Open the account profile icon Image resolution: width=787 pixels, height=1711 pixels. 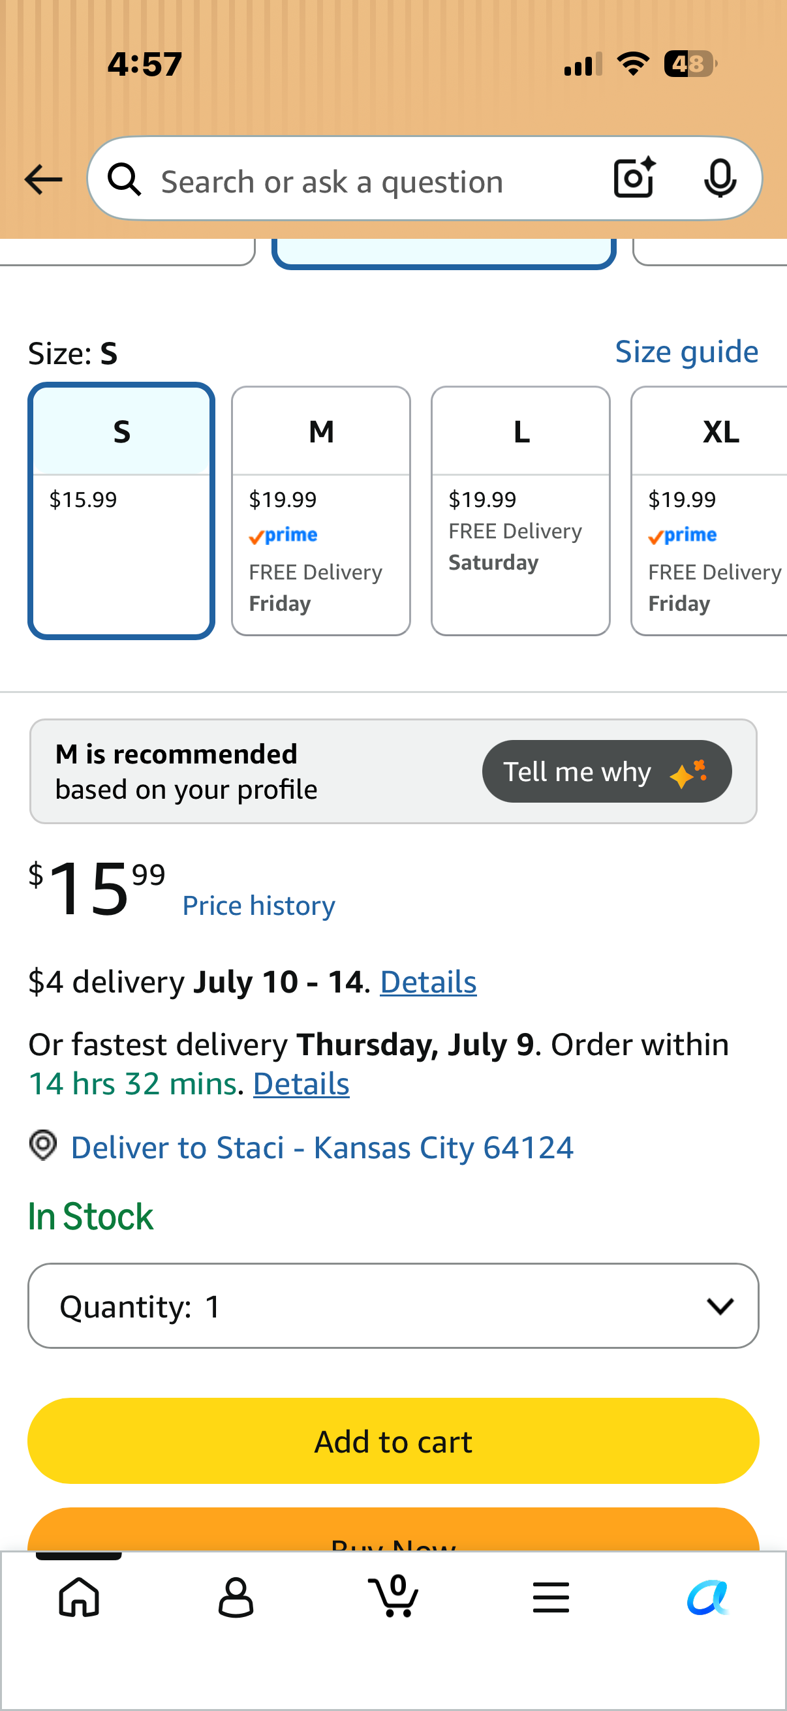(x=236, y=1597)
